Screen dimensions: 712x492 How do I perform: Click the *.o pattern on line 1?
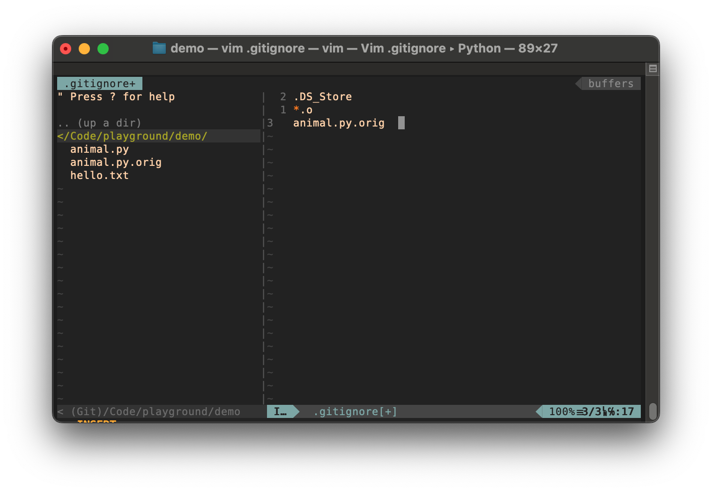[302, 110]
